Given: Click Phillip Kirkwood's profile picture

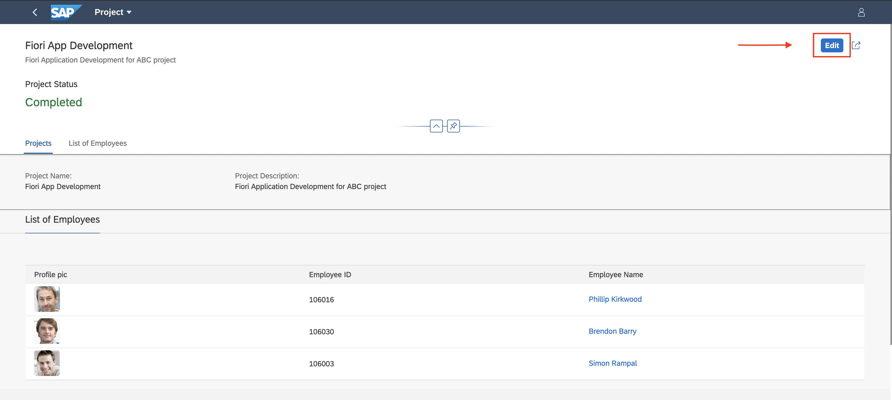Looking at the screenshot, I should tap(47, 299).
